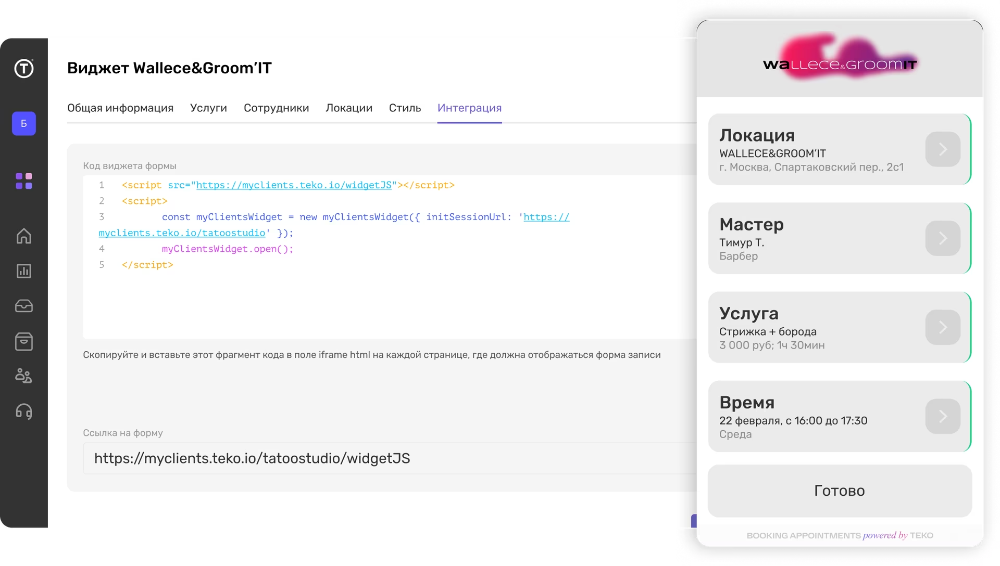Open the widgetJS script link in the code
Viewport: 1000px width, 566px height.
click(x=295, y=185)
